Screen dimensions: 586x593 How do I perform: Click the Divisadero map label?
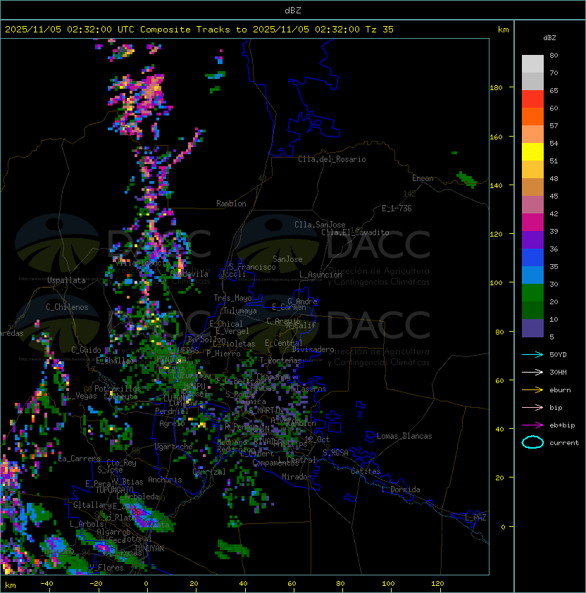[x=313, y=349]
